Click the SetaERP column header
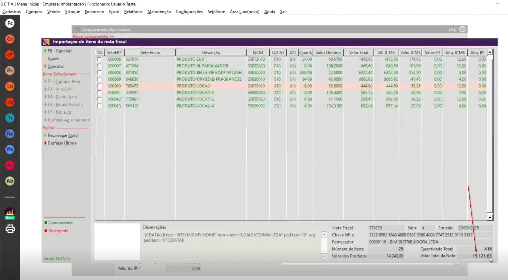The image size is (508, 280). [114, 52]
